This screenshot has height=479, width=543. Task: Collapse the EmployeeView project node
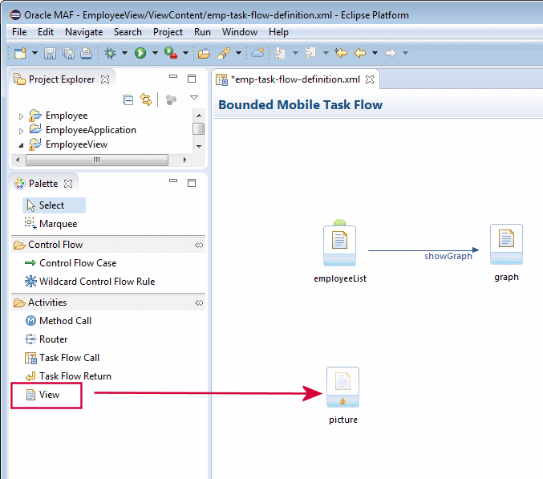point(21,145)
